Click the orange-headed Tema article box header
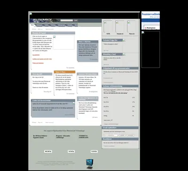188x171 pixels. (x=64, y=72)
